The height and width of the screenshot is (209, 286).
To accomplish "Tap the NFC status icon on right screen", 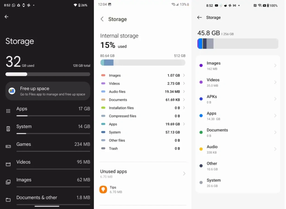I will pyautogui.click(x=255, y=6).
